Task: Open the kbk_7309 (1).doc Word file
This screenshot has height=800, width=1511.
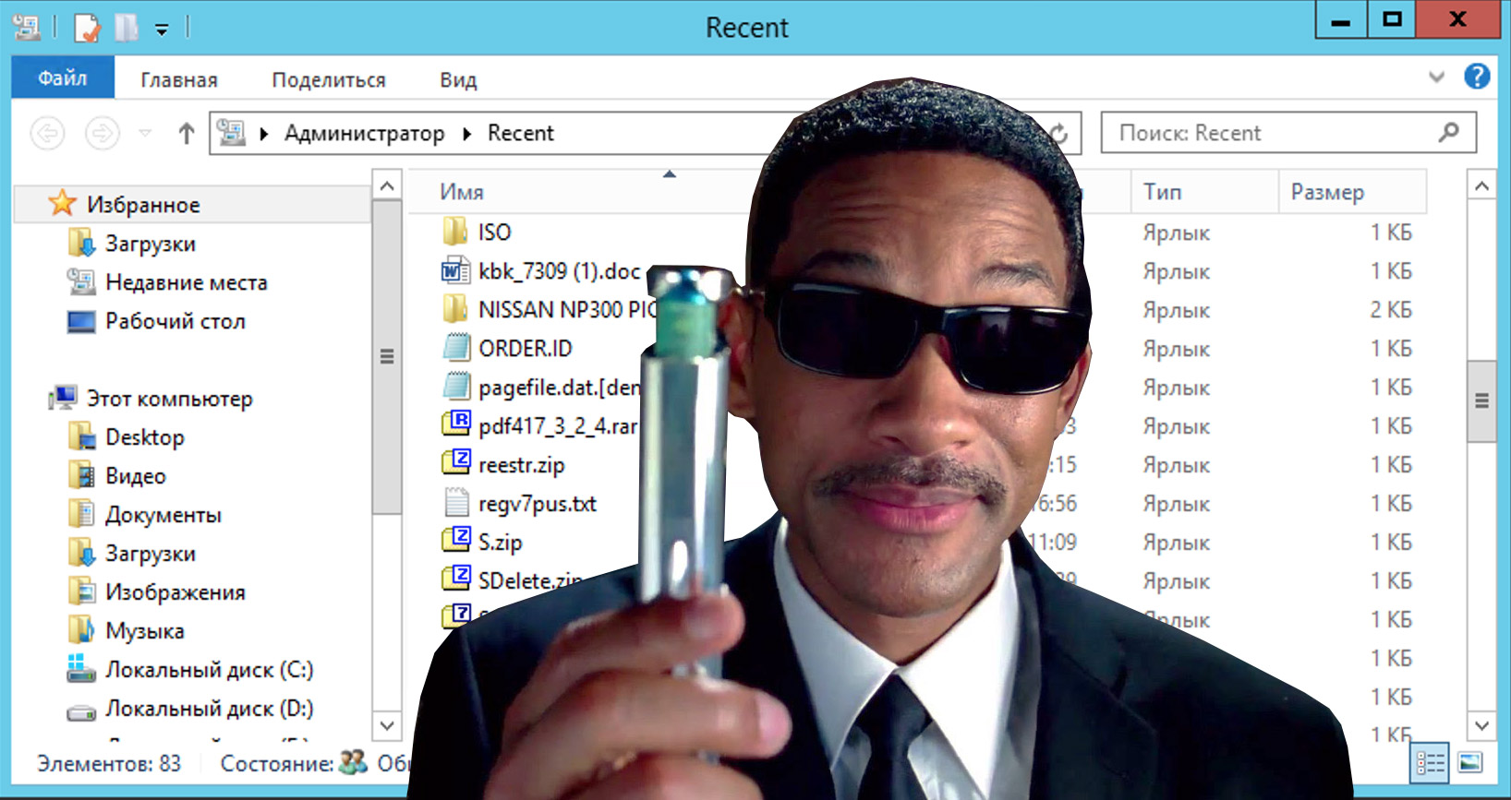Action: point(558,271)
